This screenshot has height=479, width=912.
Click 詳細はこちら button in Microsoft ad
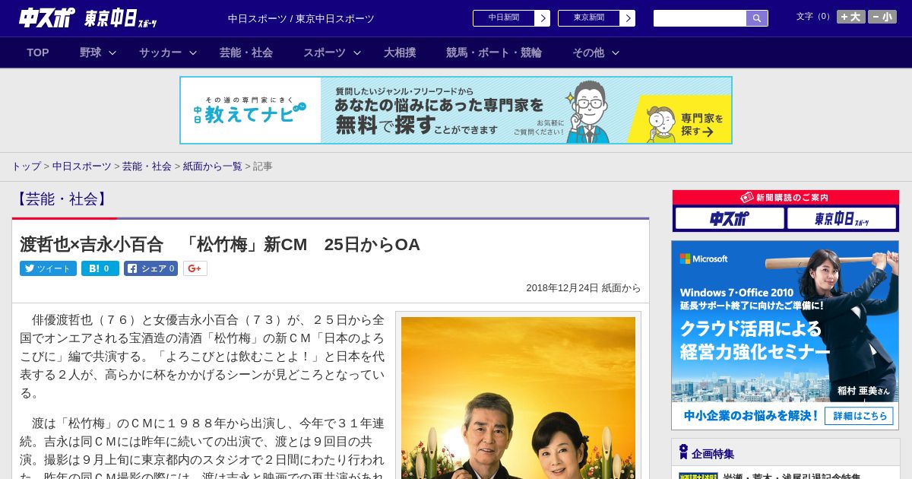click(860, 416)
